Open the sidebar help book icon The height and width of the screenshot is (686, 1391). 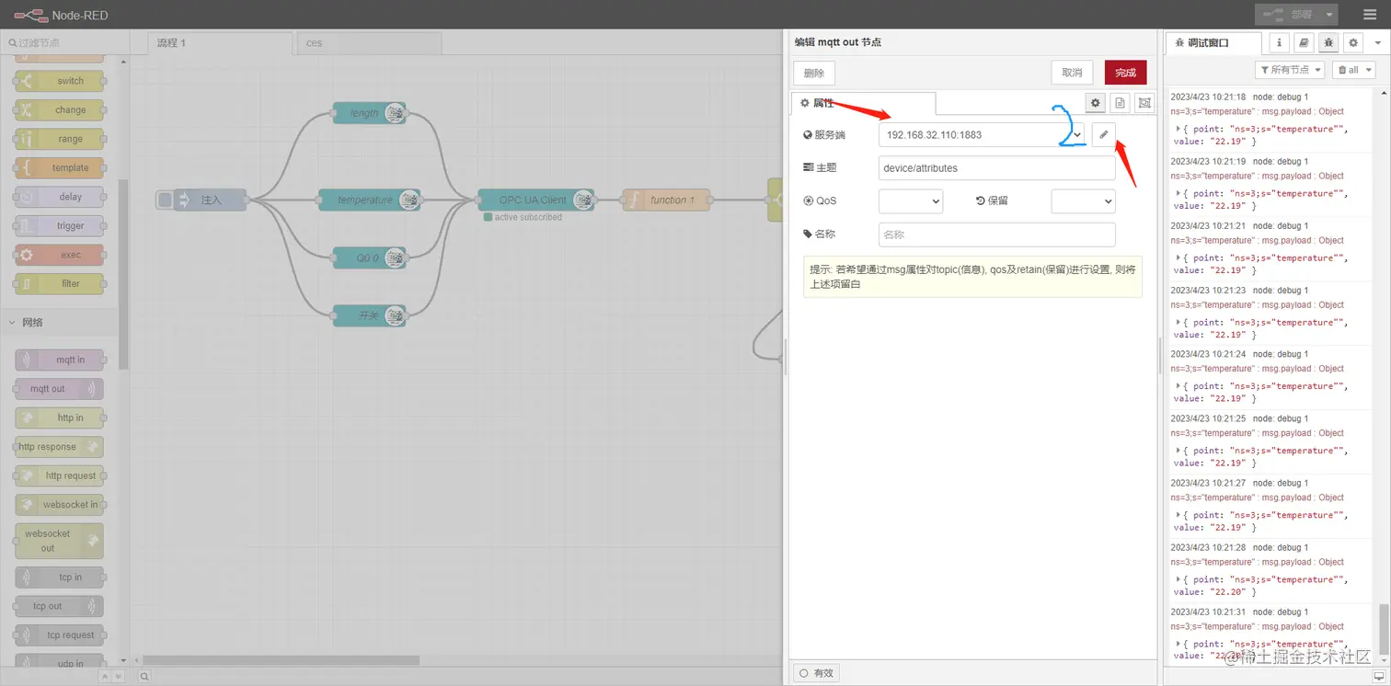(1304, 42)
